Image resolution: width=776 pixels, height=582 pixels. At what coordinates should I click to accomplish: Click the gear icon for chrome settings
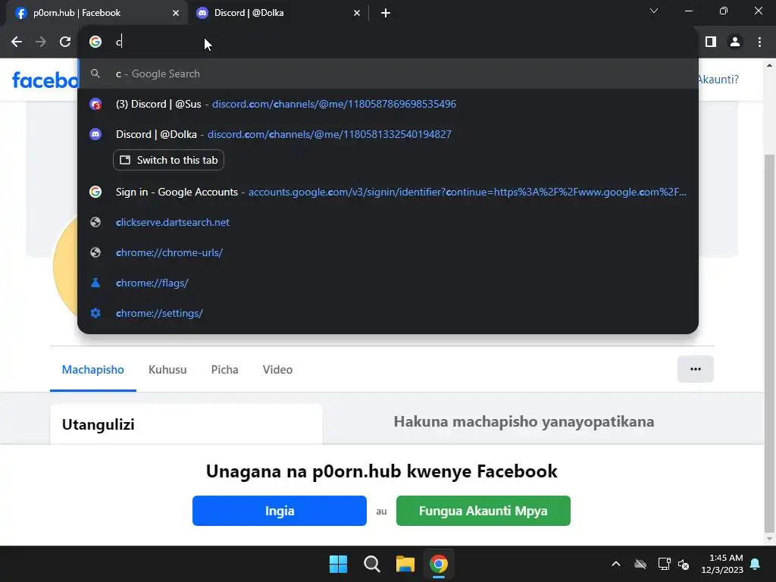click(x=95, y=313)
